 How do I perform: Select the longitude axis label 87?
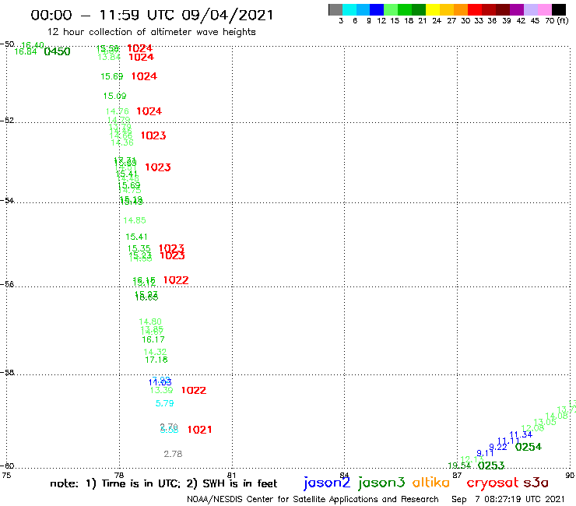[457, 475]
